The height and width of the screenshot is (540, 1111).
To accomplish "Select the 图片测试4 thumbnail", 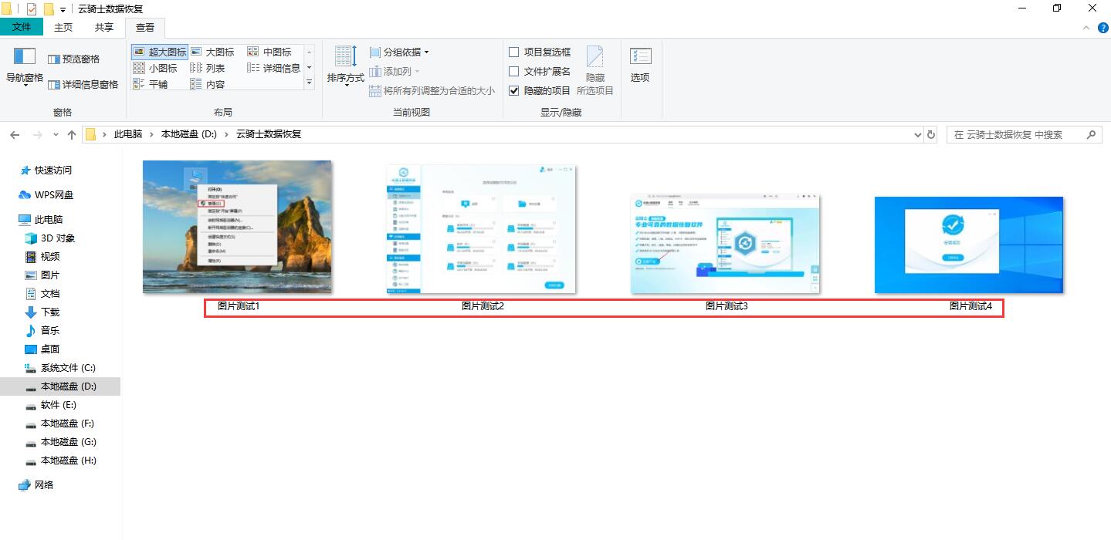I will pyautogui.click(x=969, y=245).
